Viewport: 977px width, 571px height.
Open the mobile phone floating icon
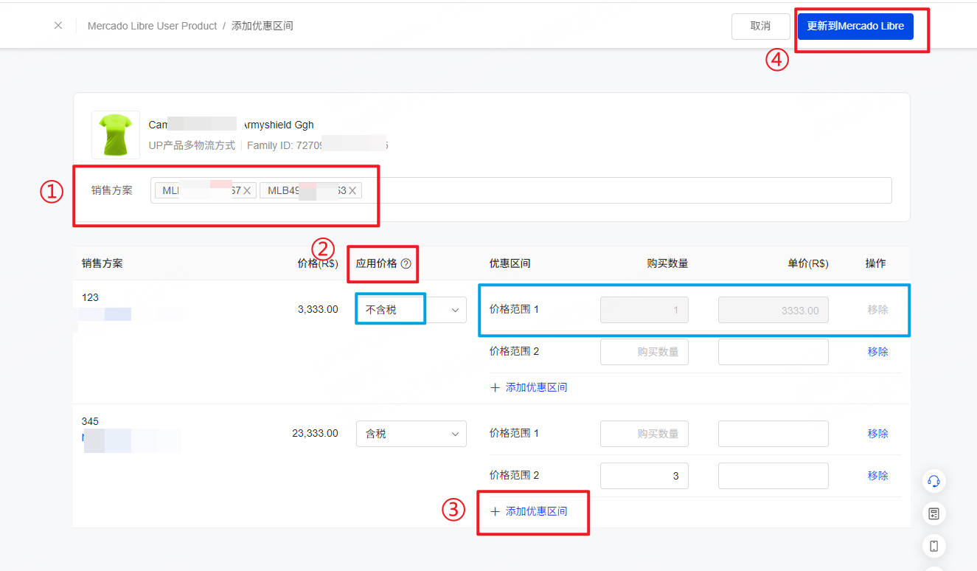933,546
